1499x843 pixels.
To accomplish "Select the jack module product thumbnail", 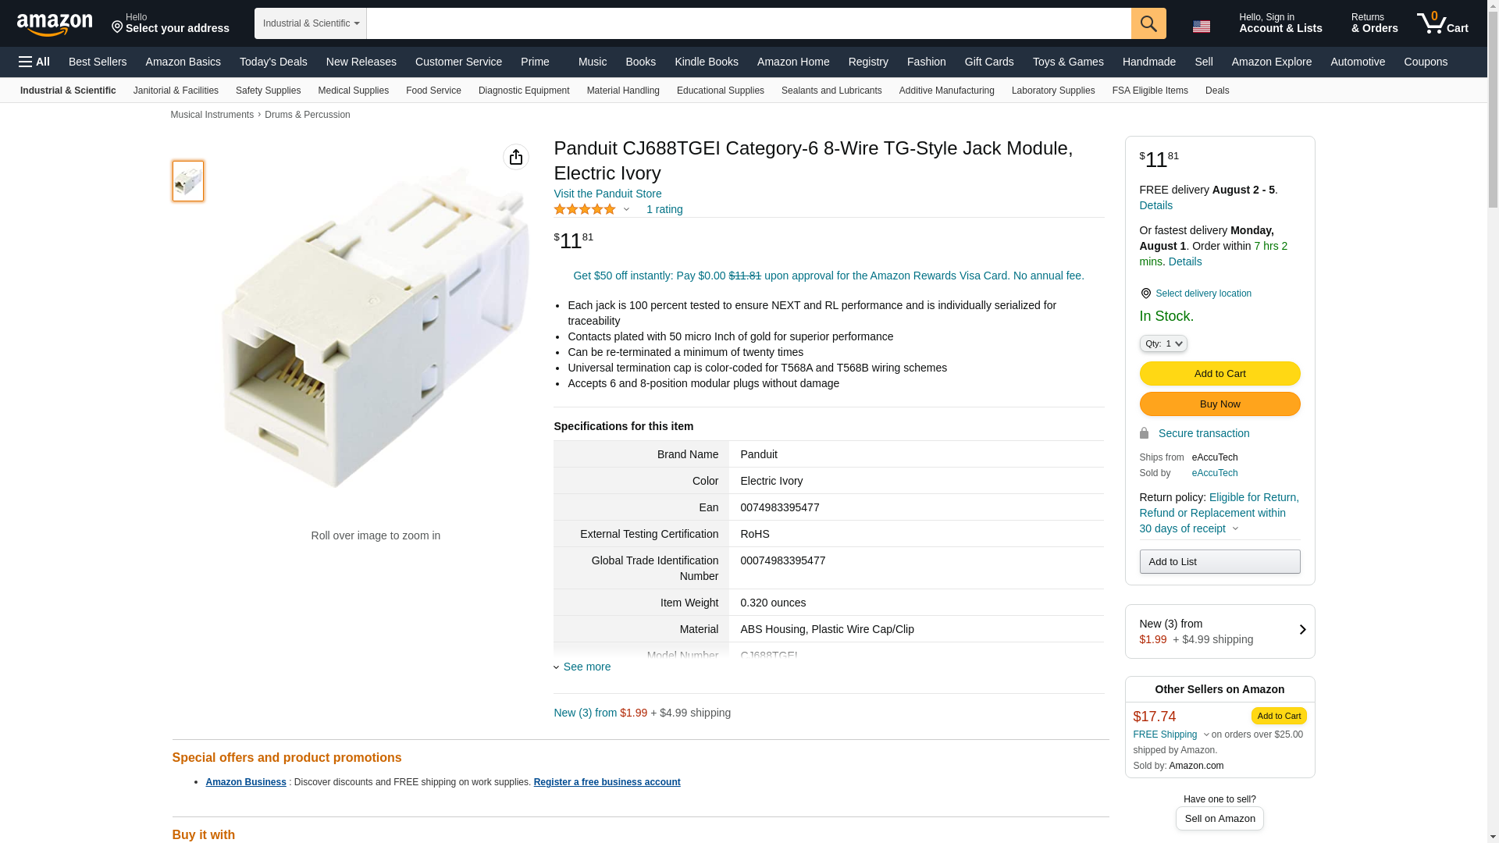I will click(188, 181).
